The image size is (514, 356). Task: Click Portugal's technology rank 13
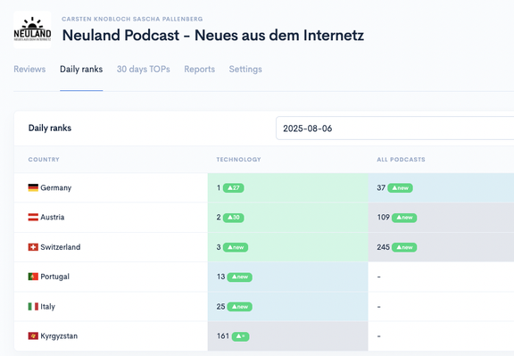click(x=220, y=277)
